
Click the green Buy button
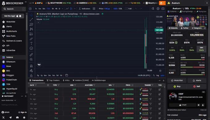(x=177, y=86)
